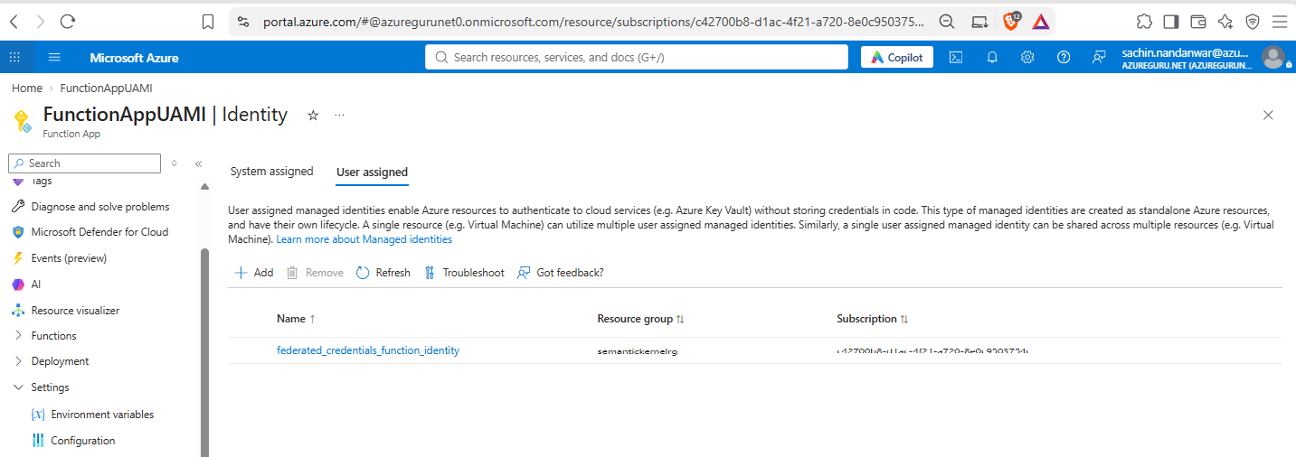Collapse the left menu with double chevron
The width and height of the screenshot is (1296, 457).
pos(198,163)
